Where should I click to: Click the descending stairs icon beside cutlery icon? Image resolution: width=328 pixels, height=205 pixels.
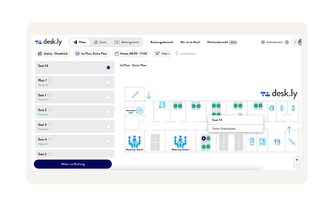[x=292, y=142]
